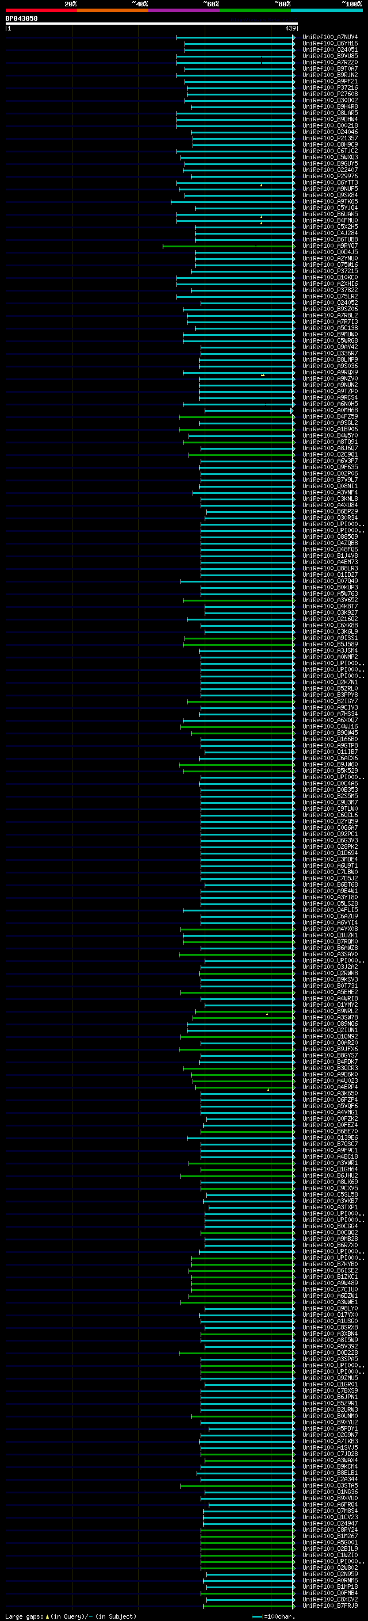Choose the UniRef100_O24046 entry

click(330, 132)
